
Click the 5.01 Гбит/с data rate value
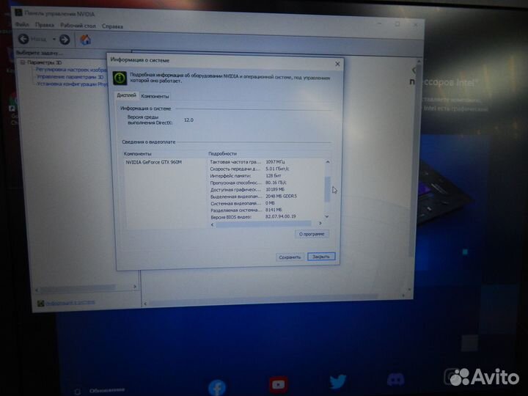click(x=277, y=169)
